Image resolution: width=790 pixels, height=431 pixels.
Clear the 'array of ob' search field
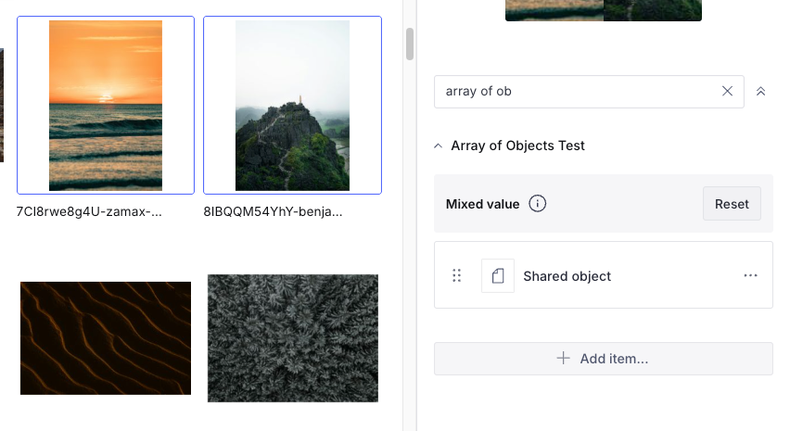click(x=727, y=91)
